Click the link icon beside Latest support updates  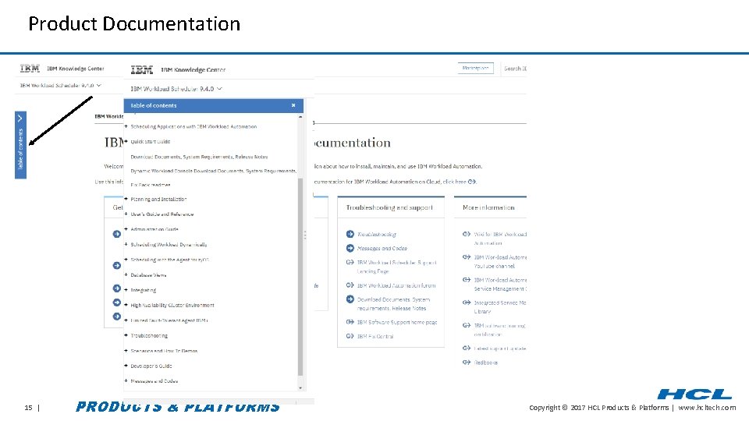coord(467,348)
